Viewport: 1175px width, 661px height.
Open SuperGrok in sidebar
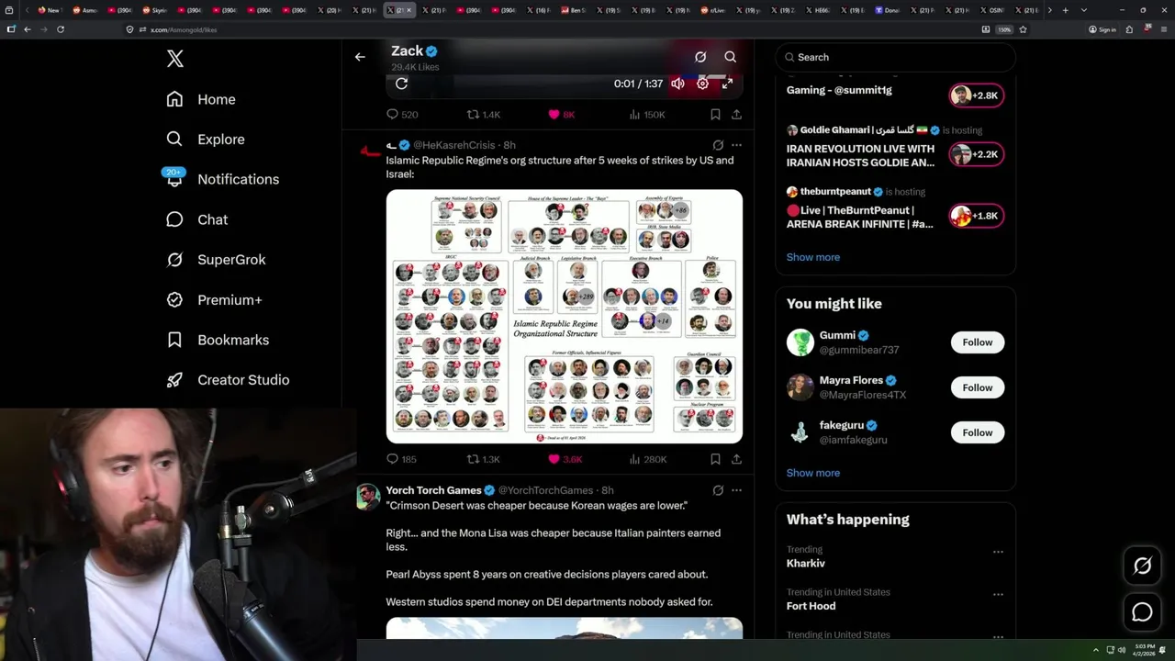click(216, 260)
